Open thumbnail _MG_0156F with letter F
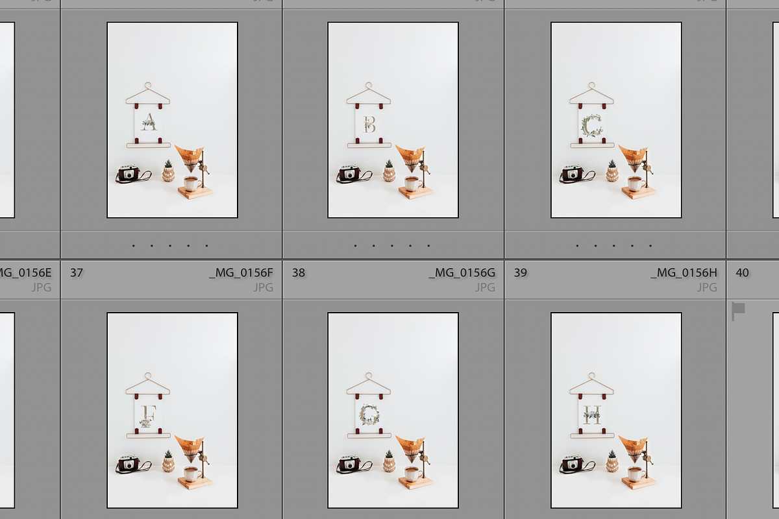This screenshot has width=779, height=519. click(x=172, y=410)
